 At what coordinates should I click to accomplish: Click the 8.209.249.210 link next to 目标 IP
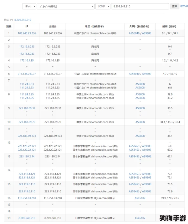coord(23,20)
